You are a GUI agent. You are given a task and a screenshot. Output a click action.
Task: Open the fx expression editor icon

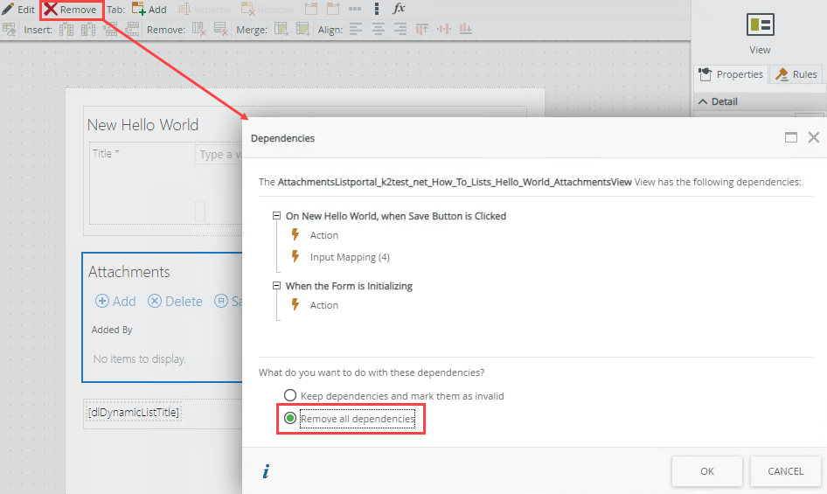point(400,9)
